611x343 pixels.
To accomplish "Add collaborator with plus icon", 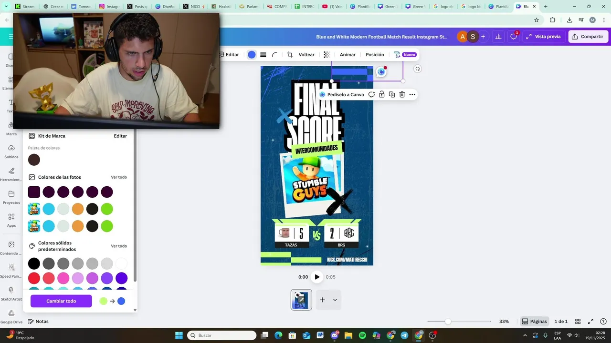I will [483, 37].
